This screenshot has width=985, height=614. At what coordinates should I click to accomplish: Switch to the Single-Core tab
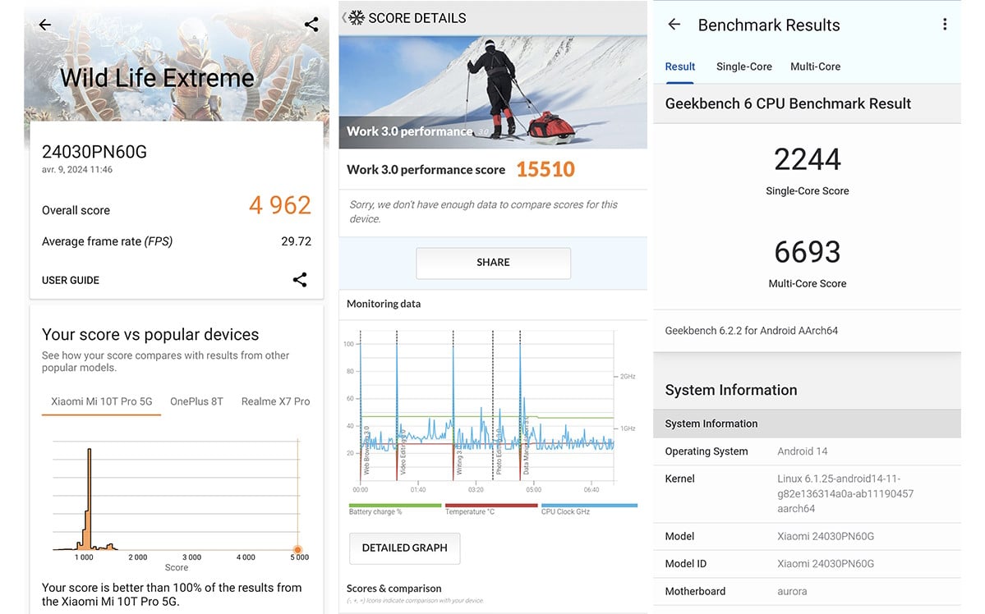point(743,66)
